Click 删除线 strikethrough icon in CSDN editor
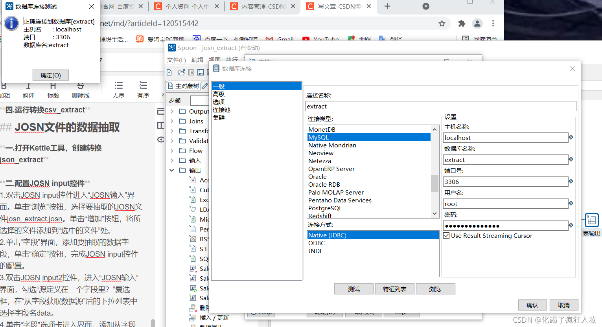This screenshot has width=602, height=327. 81,86
